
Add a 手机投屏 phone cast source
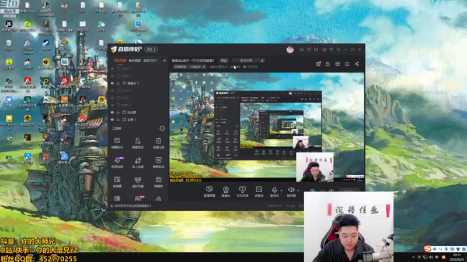tap(242, 192)
